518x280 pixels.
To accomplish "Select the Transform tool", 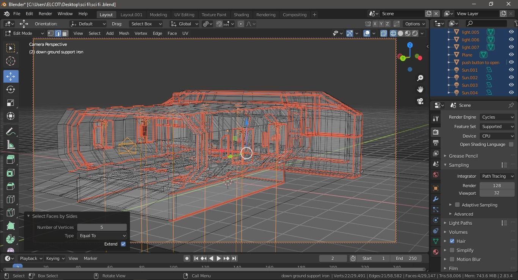I will point(11,116).
